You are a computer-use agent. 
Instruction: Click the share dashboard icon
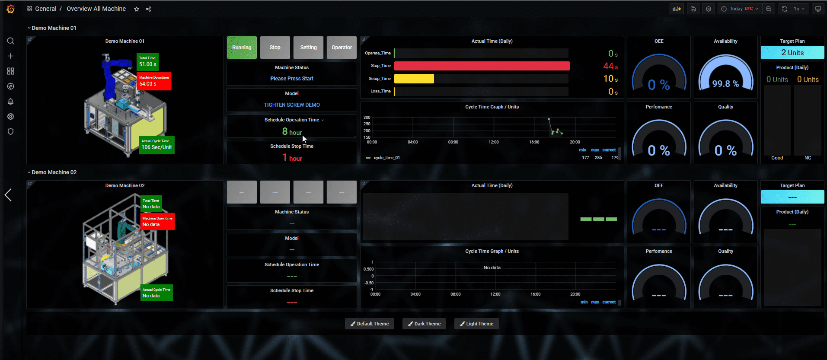[x=148, y=9]
